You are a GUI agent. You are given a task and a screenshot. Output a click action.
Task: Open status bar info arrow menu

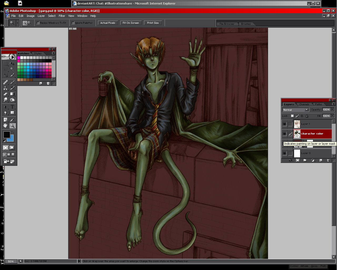click(79, 261)
